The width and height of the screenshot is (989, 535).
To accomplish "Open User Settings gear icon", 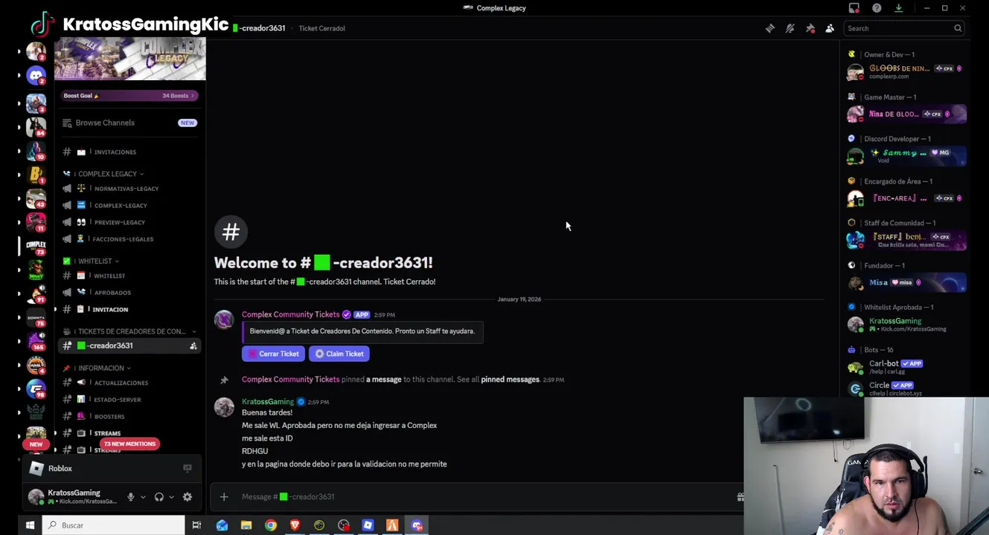I will pos(188,497).
